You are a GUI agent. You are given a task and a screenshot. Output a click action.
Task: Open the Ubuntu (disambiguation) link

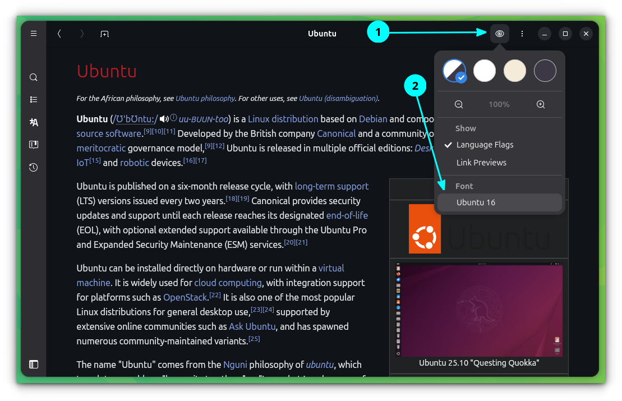[338, 98]
